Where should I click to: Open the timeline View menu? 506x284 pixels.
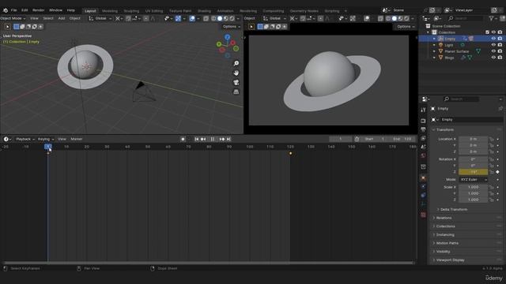click(x=62, y=139)
